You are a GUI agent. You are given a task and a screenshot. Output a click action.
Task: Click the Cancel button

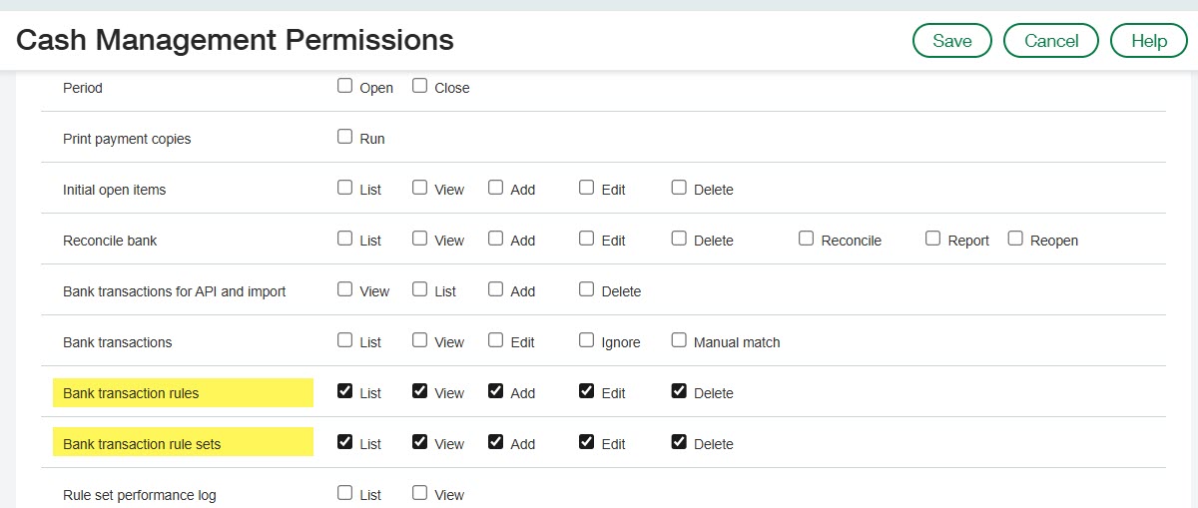tap(1050, 41)
